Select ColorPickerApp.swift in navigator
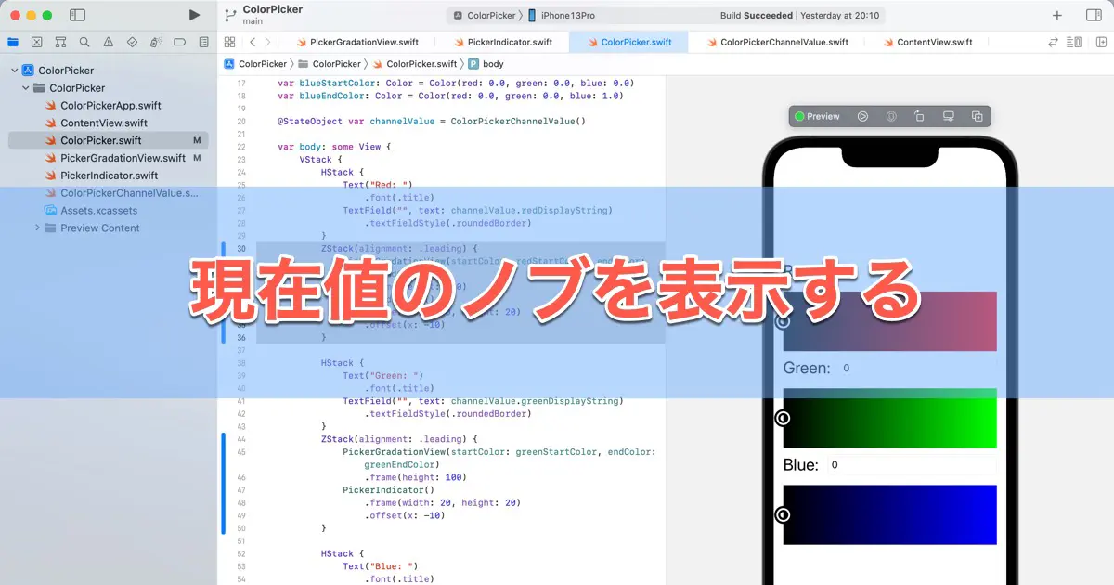Screen dimensions: 1114x585 110,106
